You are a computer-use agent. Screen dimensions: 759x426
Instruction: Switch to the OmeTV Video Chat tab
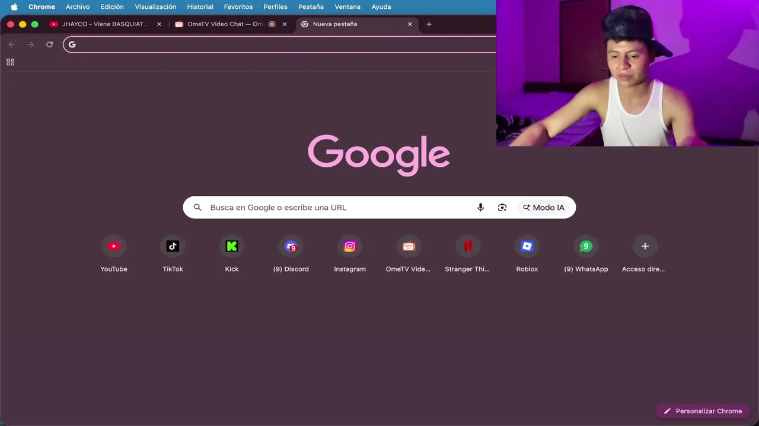point(231,24)
